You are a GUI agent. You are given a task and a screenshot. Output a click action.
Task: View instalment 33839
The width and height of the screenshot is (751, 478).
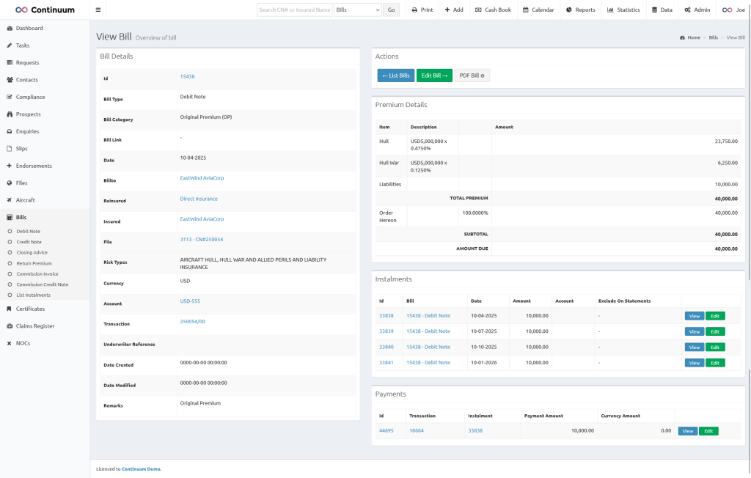click(695, 331)
